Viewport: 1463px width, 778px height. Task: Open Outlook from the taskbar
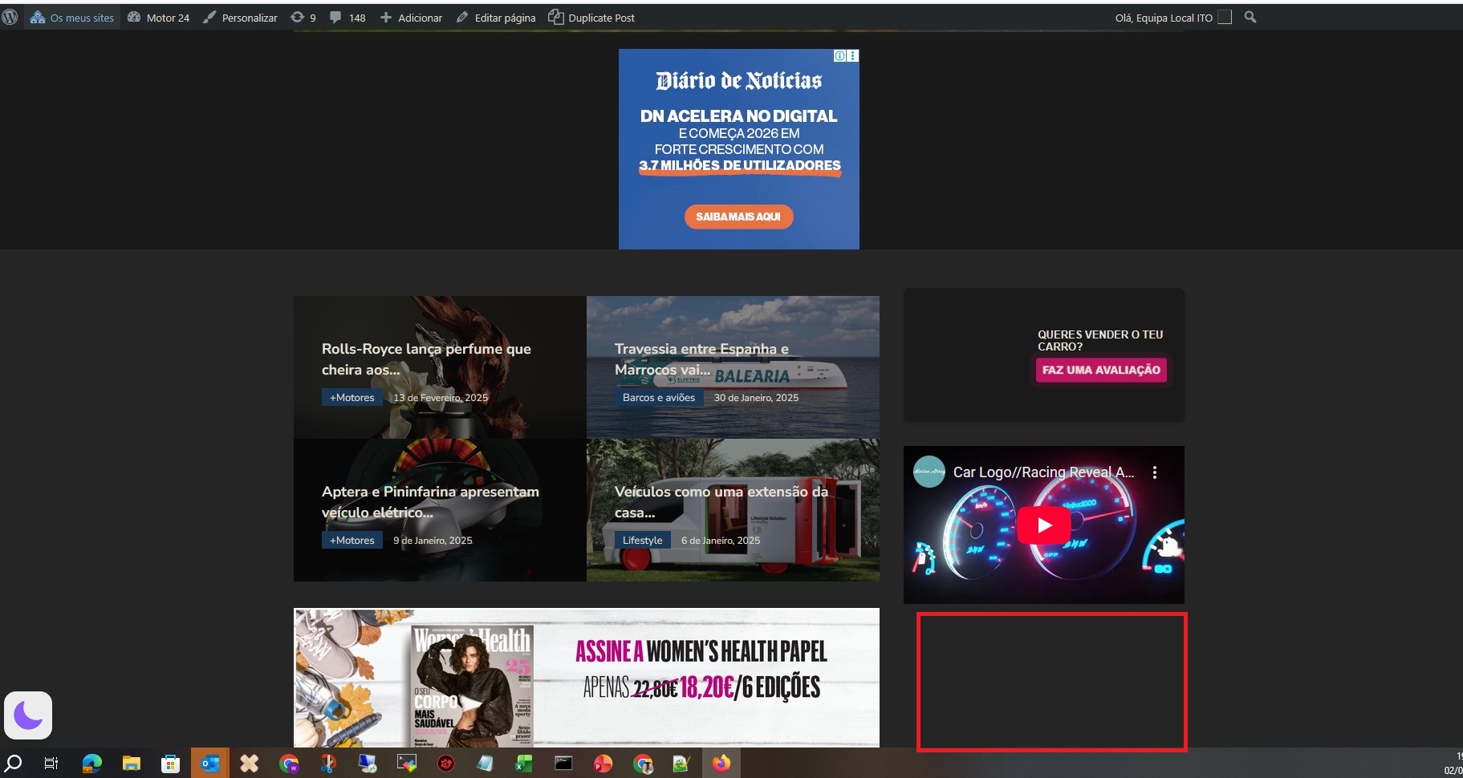pyautogui.click(x=209, y=762)
